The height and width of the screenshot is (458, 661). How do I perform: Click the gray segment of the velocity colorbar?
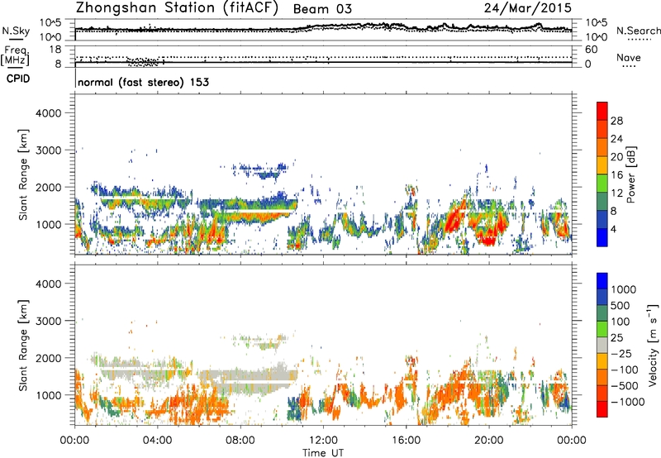602,345
